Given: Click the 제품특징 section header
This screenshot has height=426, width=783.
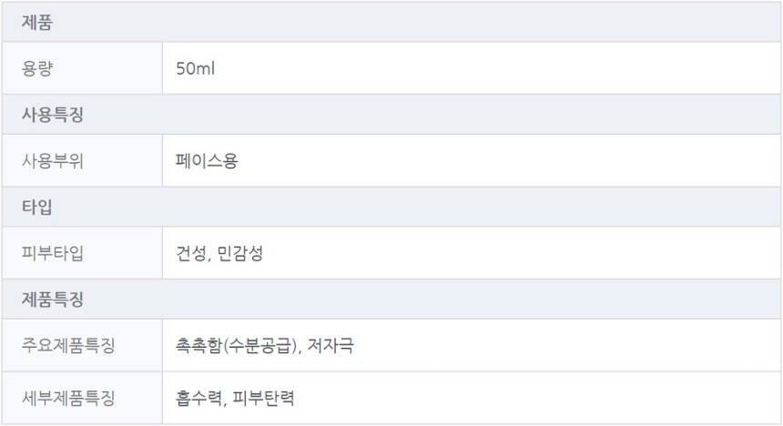Looking at the screenshot, I should click(x=52, y=299).
